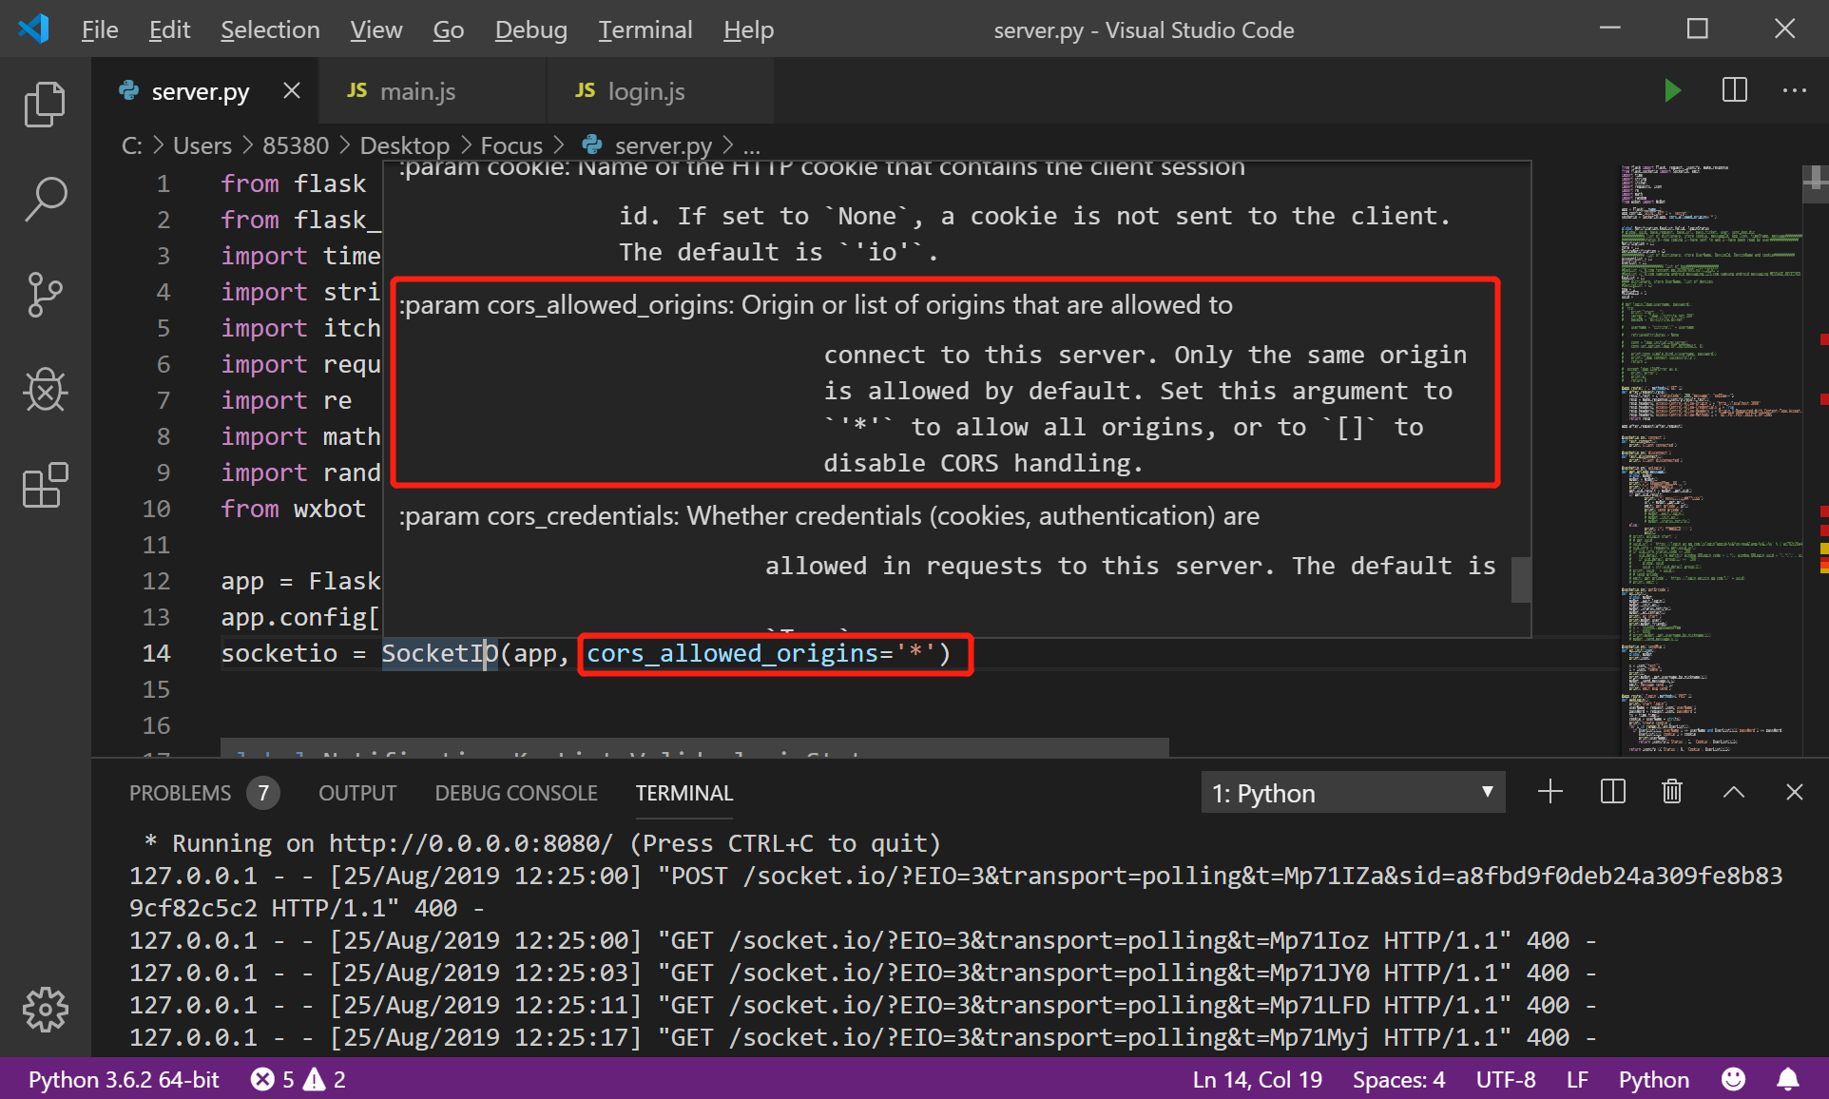Run Python file with green play button
This screenshot has width=1829, height=1099.
click(x=1672, y=91)
